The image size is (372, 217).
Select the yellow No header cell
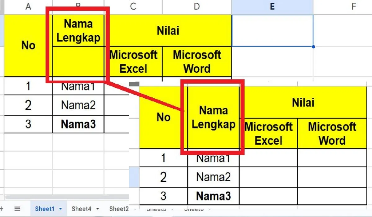pyautogui.click(x=29, y=46)
